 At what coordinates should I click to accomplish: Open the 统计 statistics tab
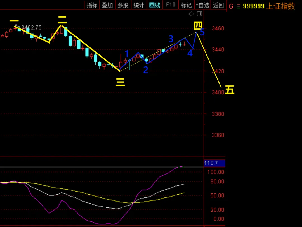(x=139, y=5)
